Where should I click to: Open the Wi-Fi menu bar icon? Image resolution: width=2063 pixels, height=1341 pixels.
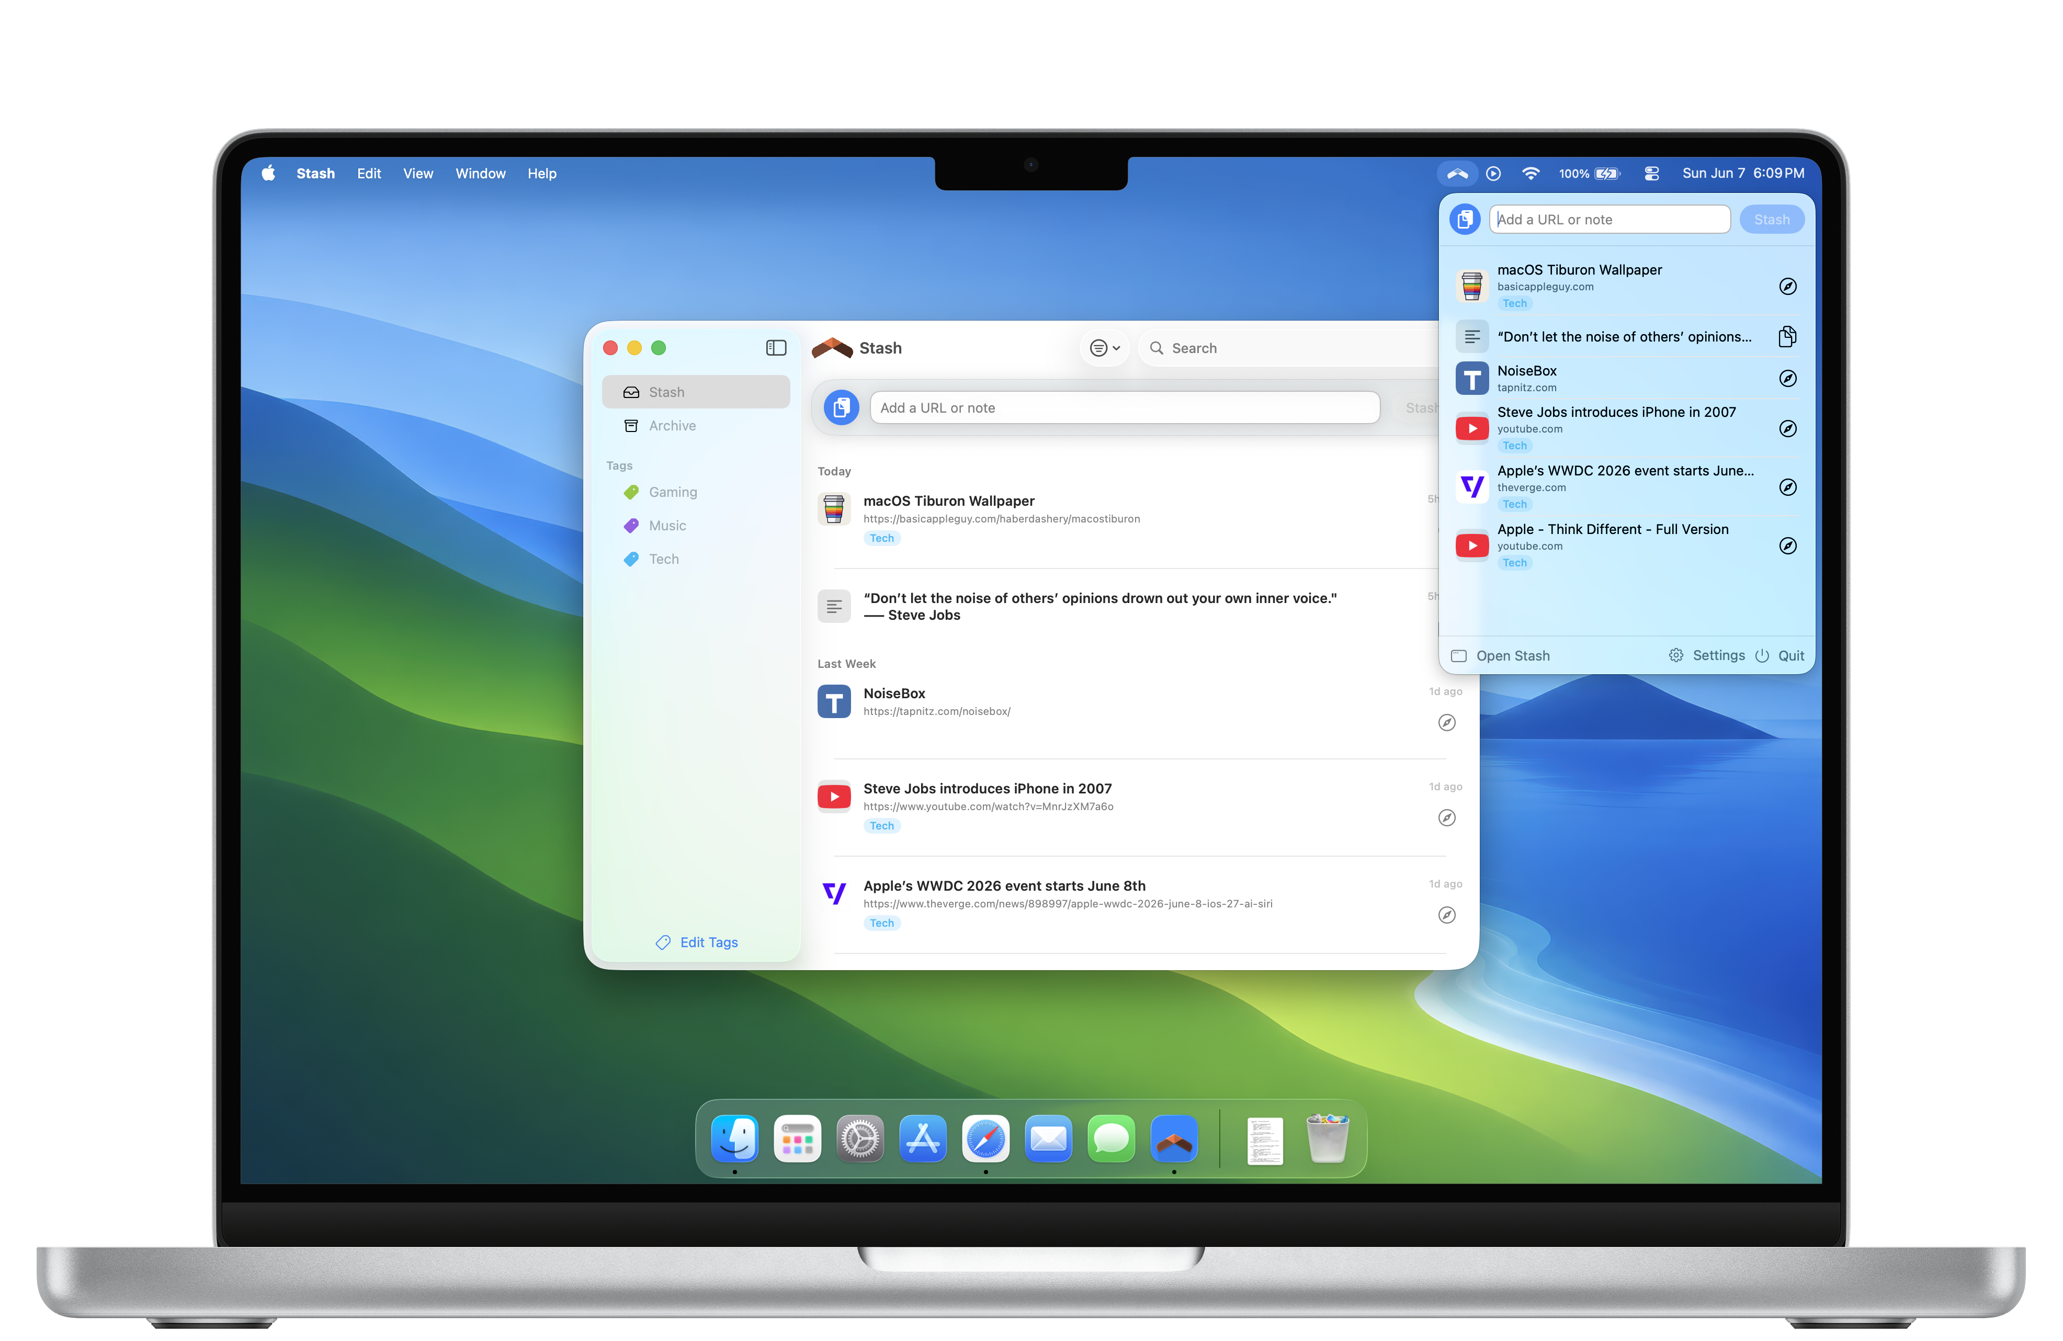pos(1531,173)
